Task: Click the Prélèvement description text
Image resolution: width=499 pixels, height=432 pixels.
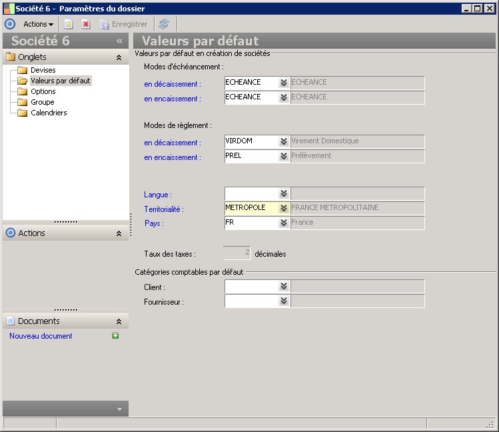Action: [311, 155]
